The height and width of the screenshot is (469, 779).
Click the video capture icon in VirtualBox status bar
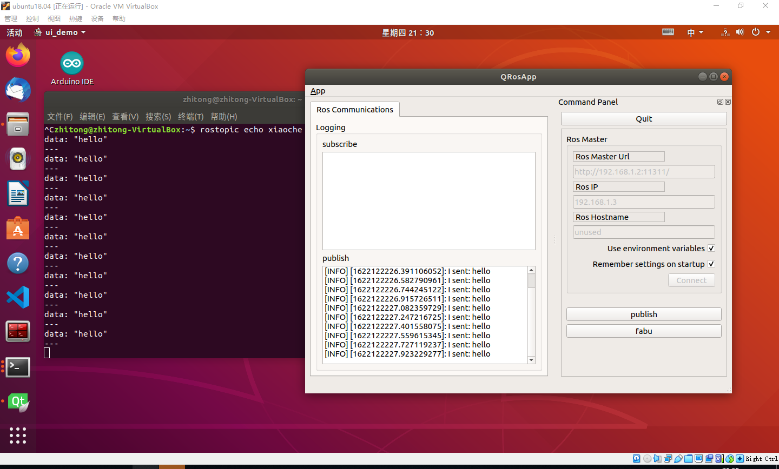coord(710,458)
